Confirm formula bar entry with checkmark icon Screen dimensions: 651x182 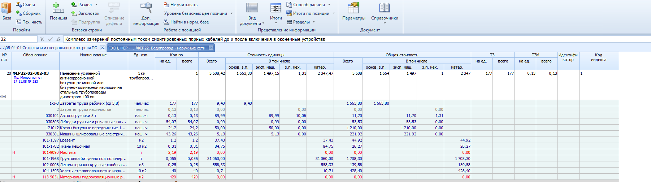pyautogui.click(x=50, y=39)
